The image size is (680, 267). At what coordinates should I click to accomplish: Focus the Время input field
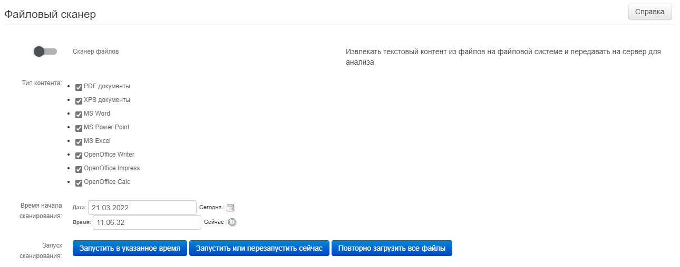(147, 222)
